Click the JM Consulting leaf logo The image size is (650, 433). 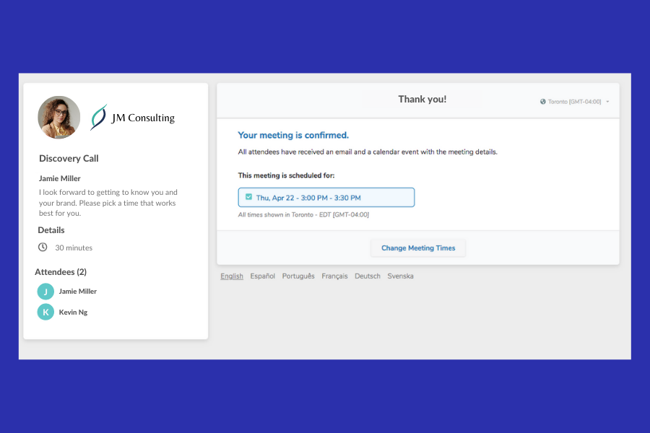pyautogui.click(x=99, y=117)
